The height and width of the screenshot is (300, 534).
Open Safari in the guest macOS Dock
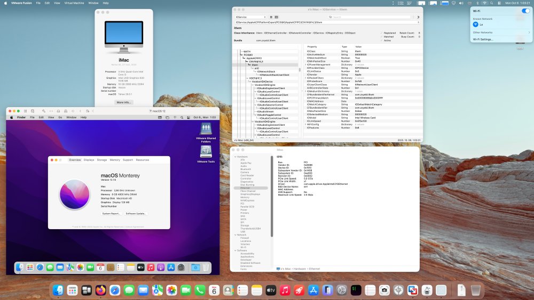click(40, 267)
